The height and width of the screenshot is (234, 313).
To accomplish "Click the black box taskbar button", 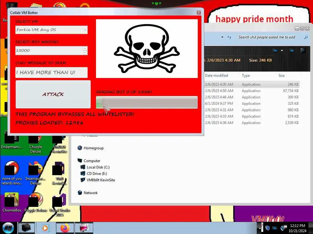I will 26,228.
